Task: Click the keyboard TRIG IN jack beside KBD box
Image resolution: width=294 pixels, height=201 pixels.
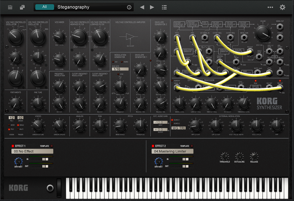Action: [269, 62]
